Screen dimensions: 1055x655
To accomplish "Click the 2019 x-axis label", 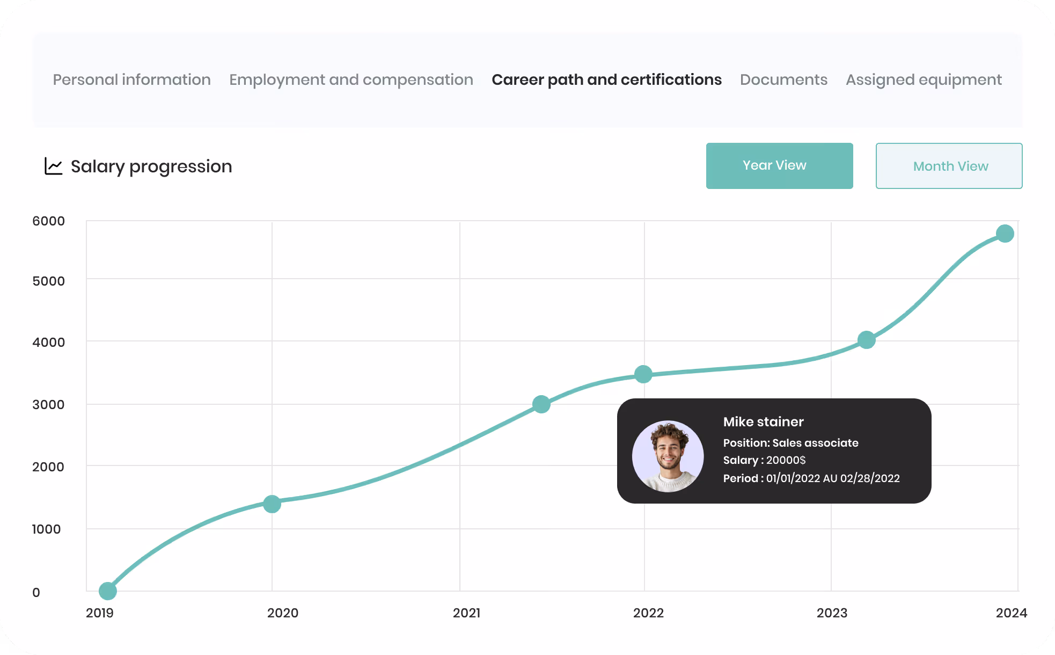I will 100,613.
